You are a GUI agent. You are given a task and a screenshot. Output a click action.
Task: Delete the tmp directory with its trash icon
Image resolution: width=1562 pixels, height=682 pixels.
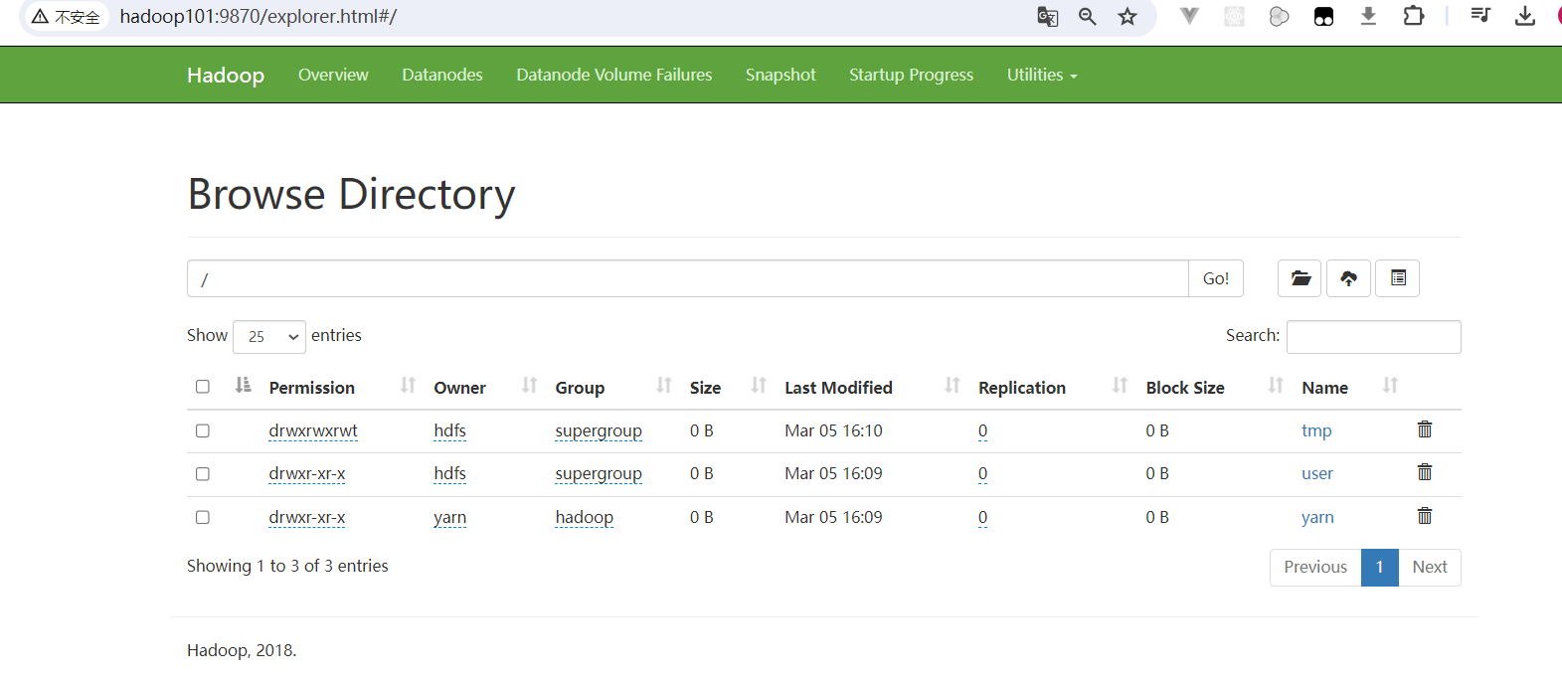[x=1425, y=429]
